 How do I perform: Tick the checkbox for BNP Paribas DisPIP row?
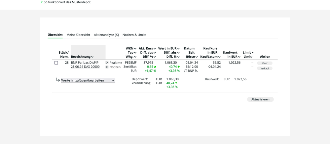pyautogui.click(x=56, y=63)
